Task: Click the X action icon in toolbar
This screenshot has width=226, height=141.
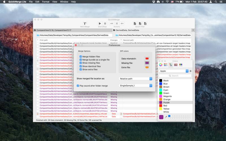Action: pyautogui.click(x=117, y=23)
